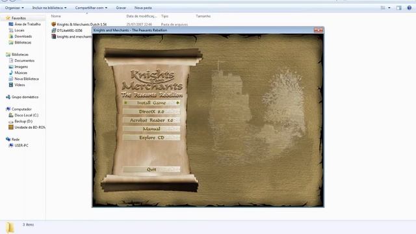Quit the Knights and Merchants installer
416x234 pixels.
click(151, 169)
